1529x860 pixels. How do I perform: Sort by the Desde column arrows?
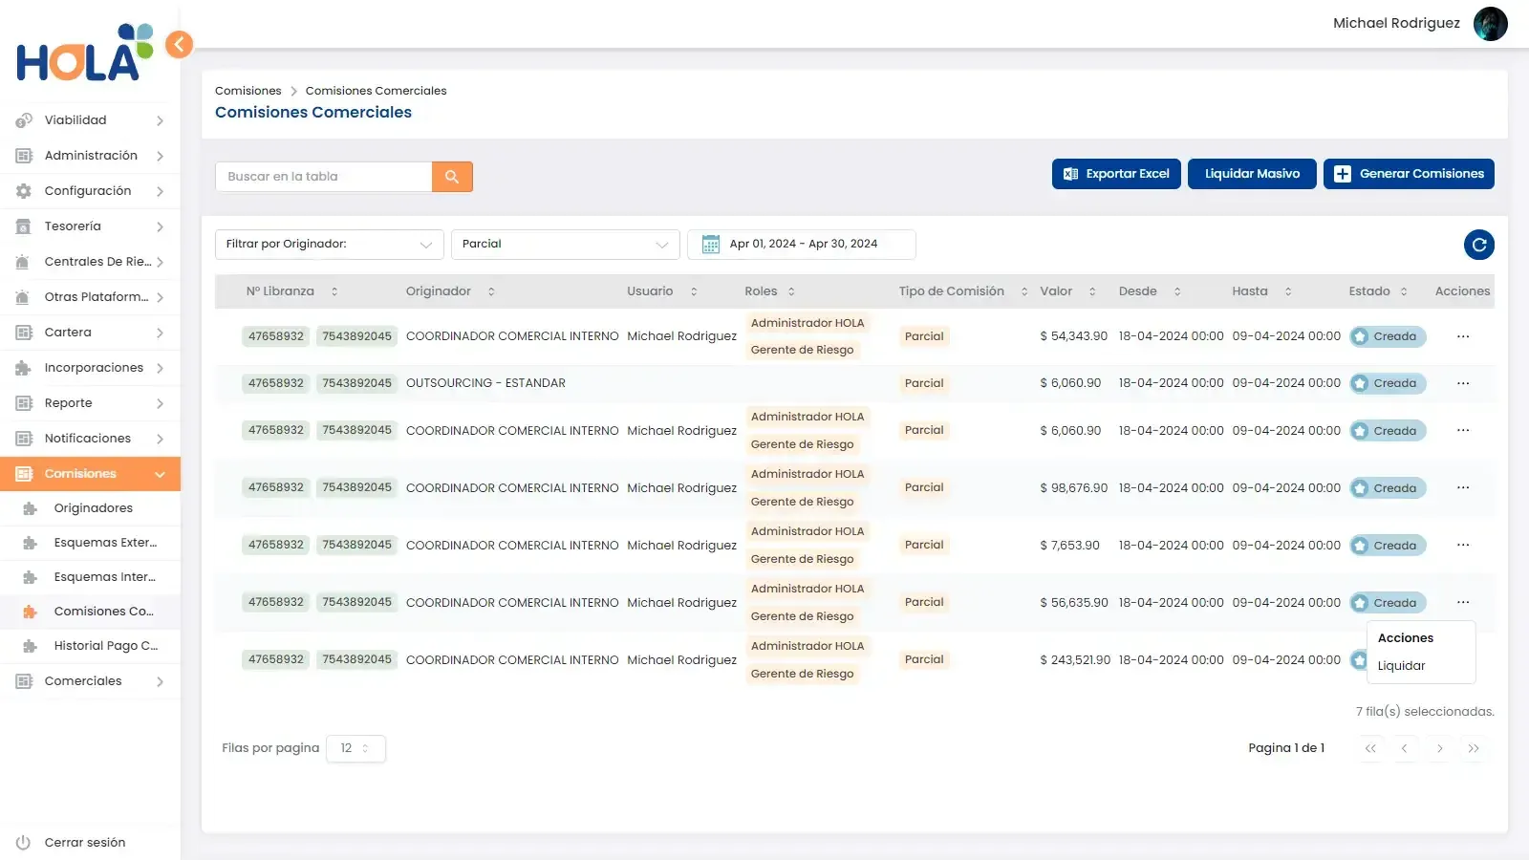pos(1177,291)
